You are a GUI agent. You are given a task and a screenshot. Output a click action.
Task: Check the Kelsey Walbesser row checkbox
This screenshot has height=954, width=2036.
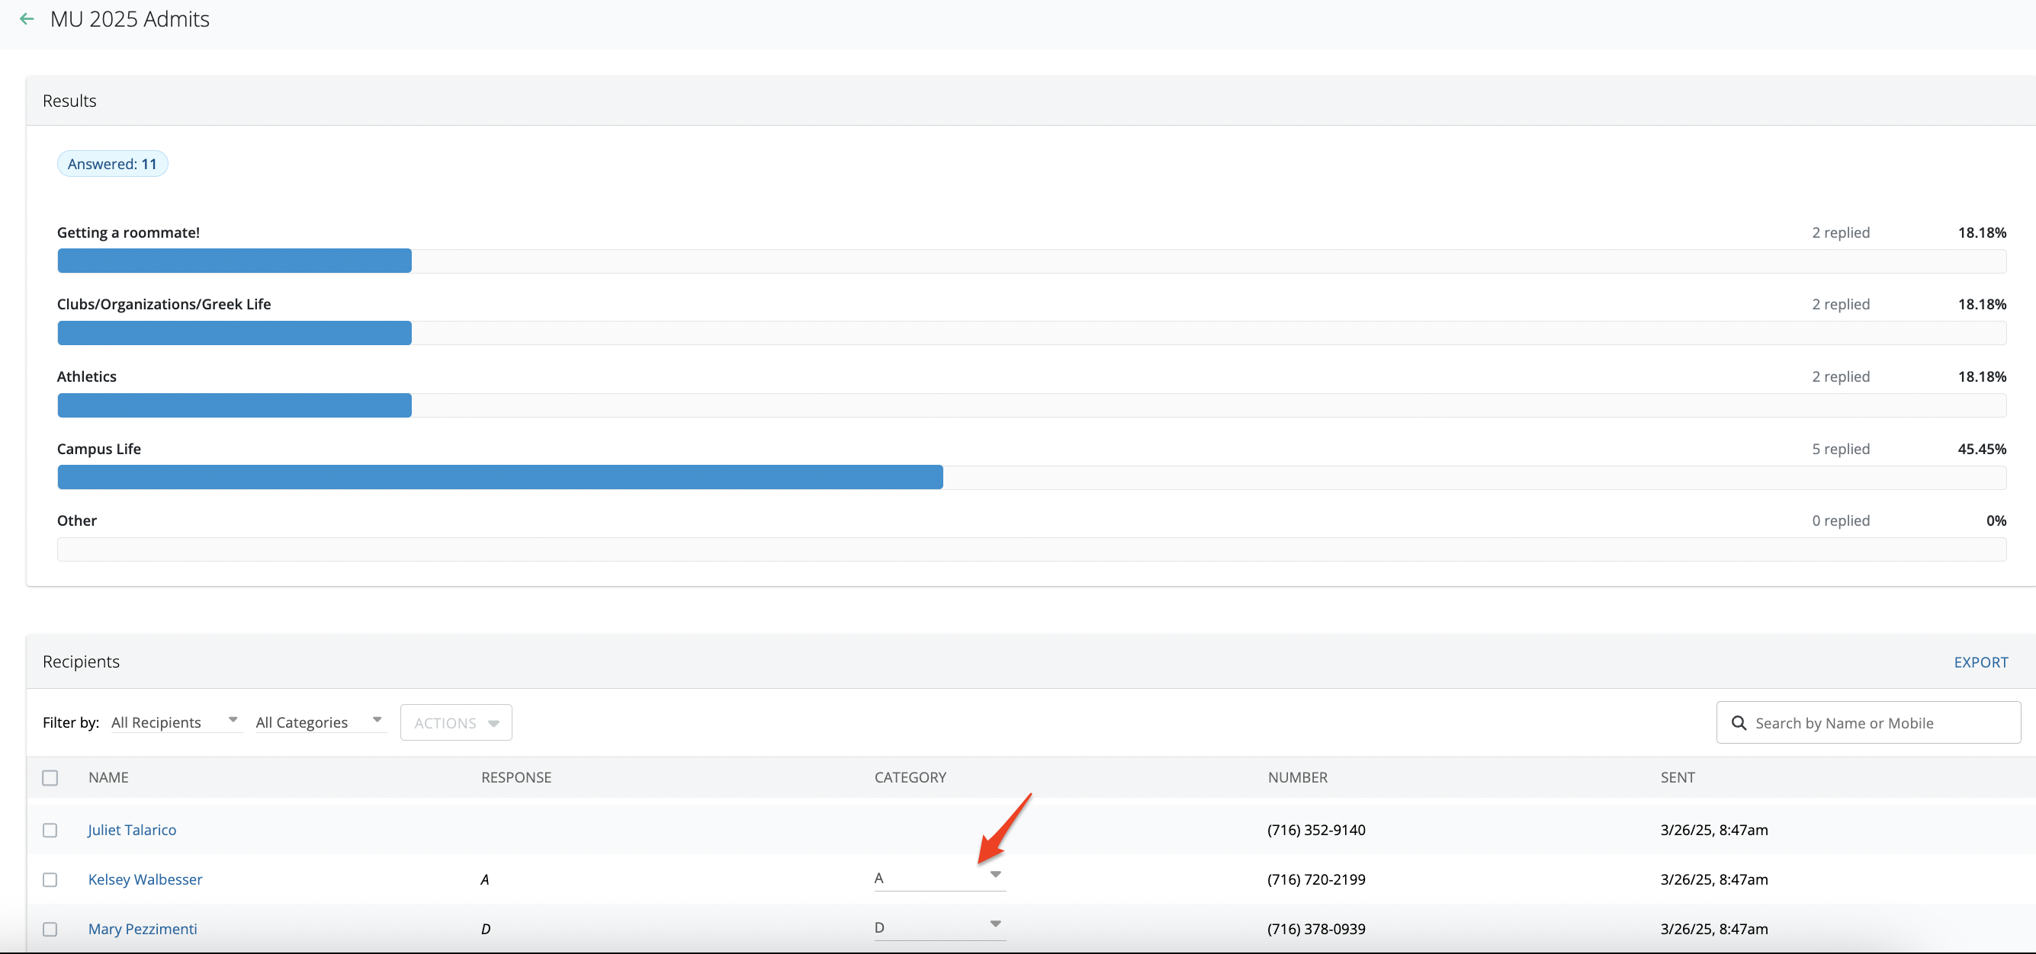[x=50, y=879]
